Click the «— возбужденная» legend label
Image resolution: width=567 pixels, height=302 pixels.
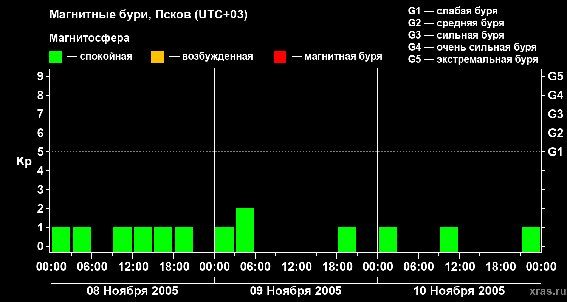(x=211, y=57)
